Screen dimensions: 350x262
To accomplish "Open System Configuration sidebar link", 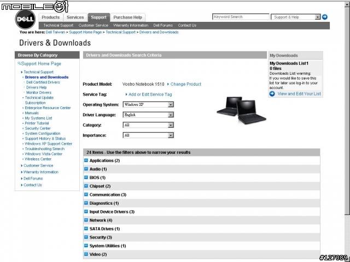I will 43,133.
